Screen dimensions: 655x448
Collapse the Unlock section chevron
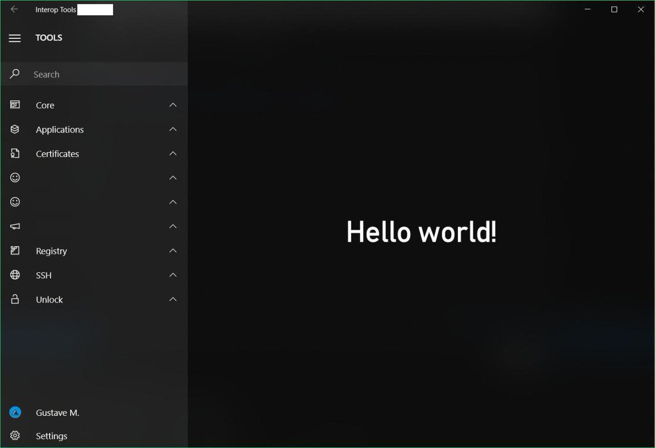coord(173,299)
